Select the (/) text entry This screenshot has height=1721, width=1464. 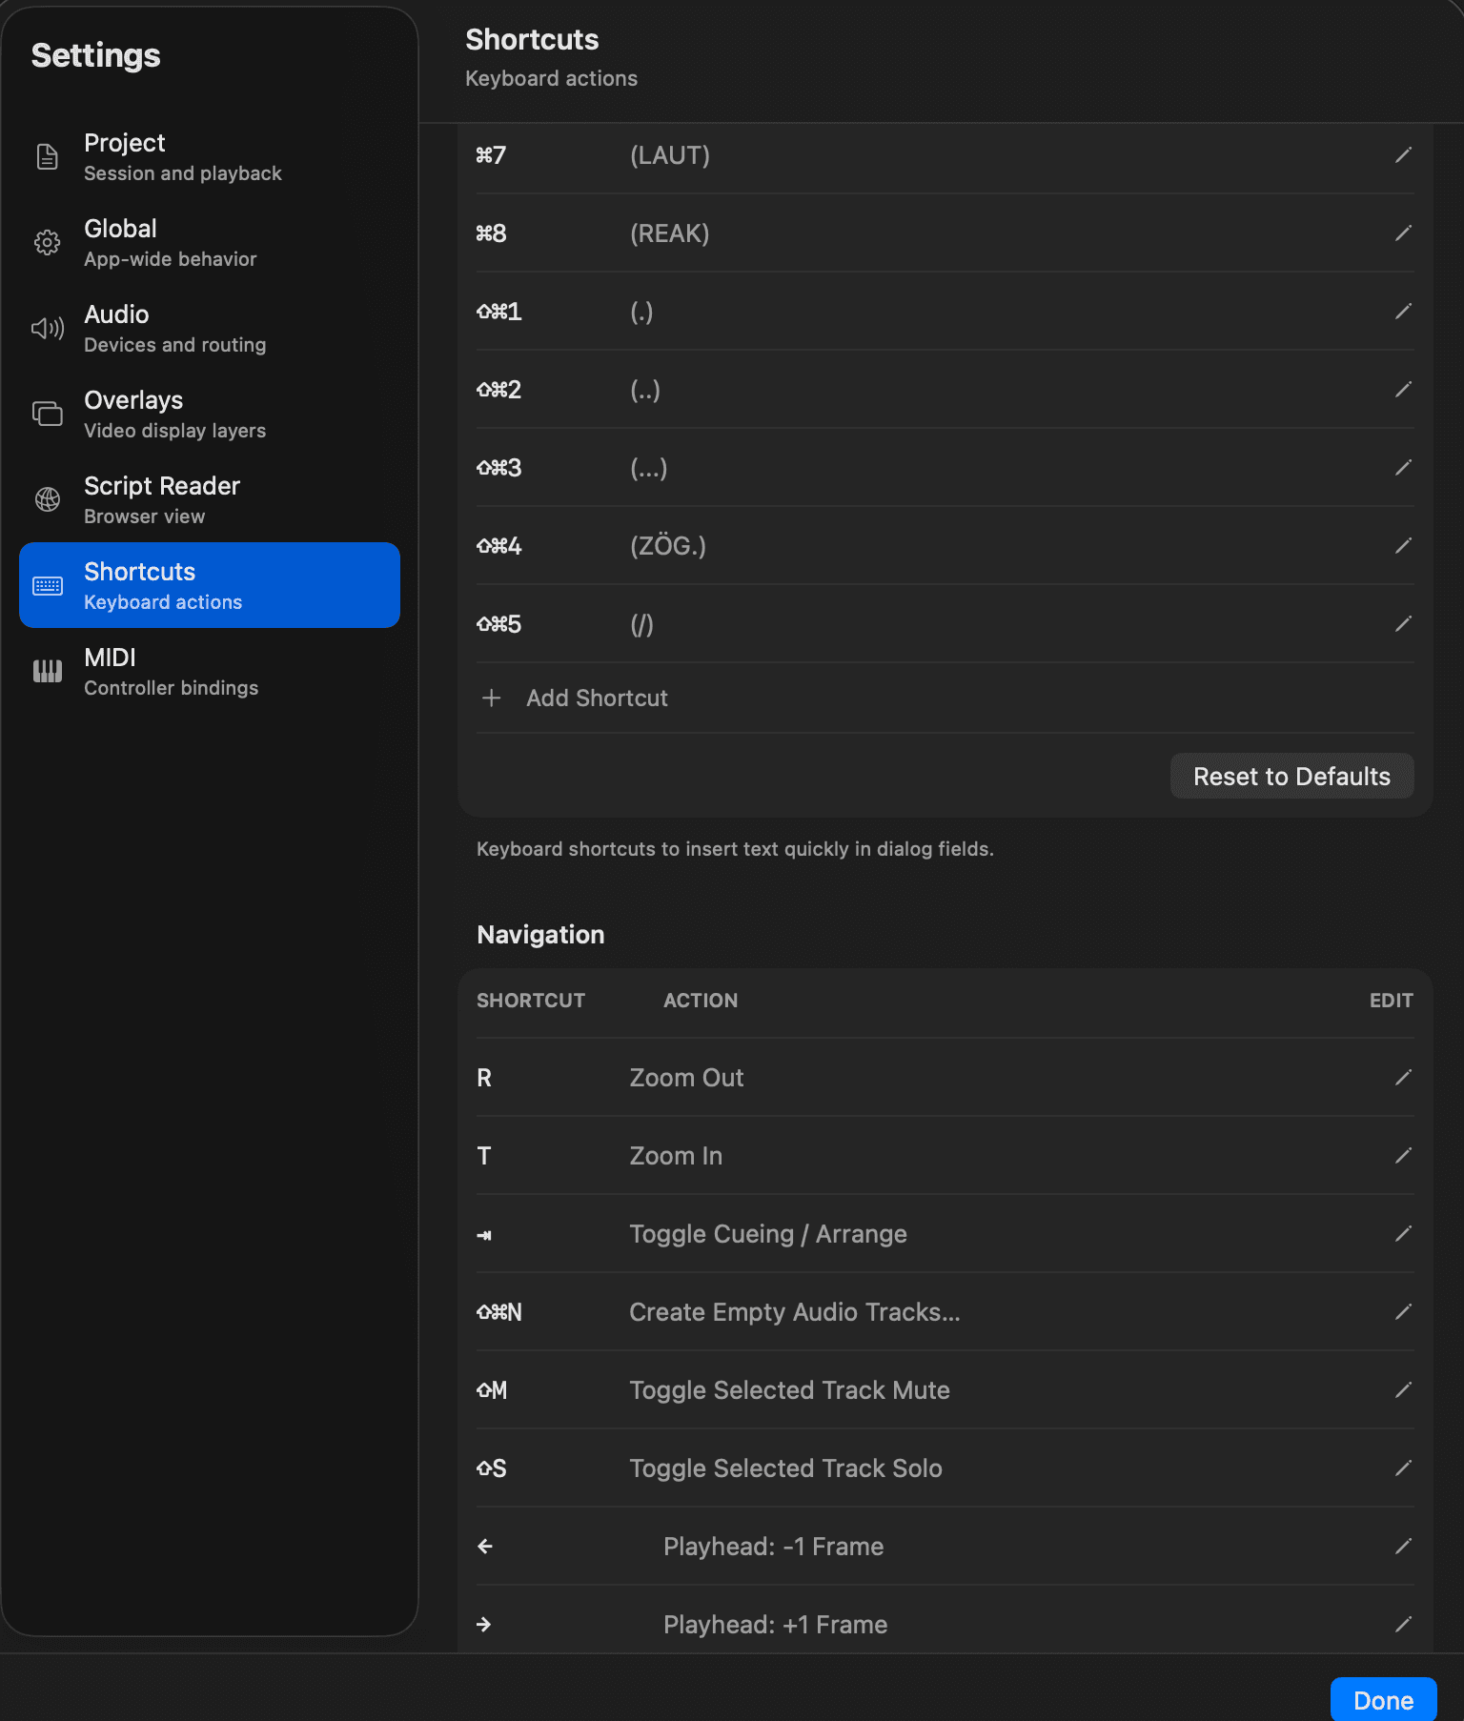(641, 624)
